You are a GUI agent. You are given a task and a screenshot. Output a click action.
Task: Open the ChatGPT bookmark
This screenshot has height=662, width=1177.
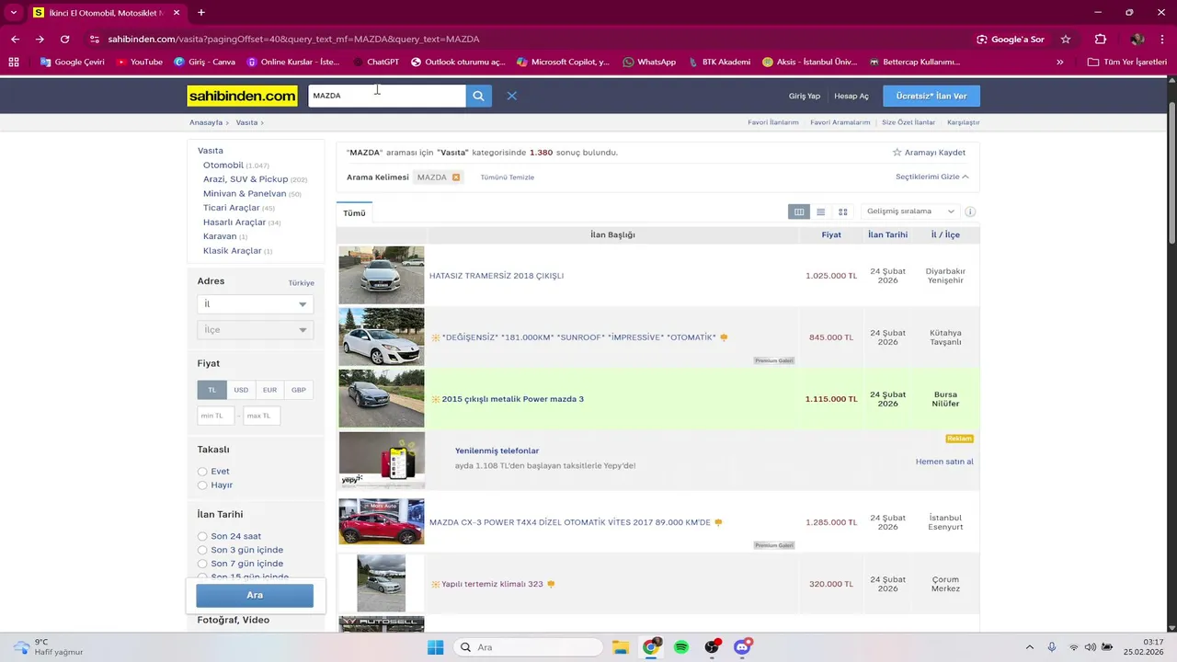pyautogui.click(x=375, y=62)
